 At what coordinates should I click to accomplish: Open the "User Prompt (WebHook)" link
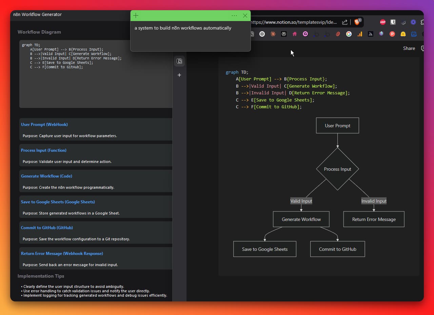pyautogui.click(x=44, y=125)
